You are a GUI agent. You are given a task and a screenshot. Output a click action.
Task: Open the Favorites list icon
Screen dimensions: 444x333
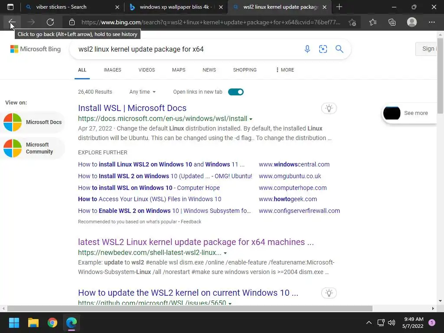click(373, 22)
